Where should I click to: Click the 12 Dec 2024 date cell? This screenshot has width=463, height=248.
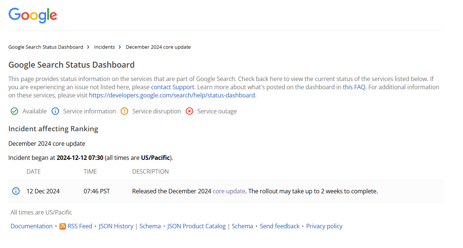pos(43,191)
